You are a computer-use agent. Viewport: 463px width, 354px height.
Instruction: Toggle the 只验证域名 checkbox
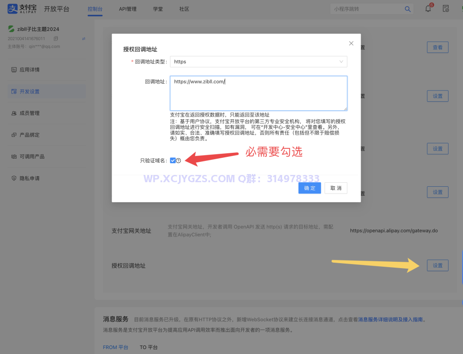(173, 160)
